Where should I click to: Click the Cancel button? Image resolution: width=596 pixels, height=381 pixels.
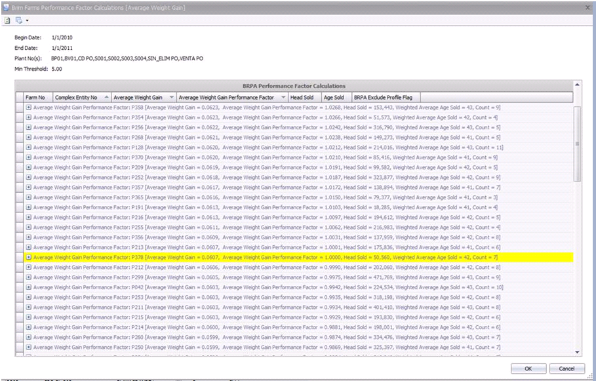[x=566, y=369]
